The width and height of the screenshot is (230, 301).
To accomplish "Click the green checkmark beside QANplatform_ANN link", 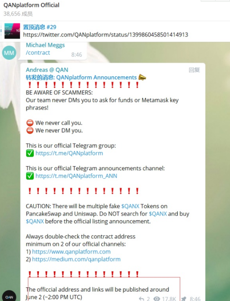I will [30, 176].
